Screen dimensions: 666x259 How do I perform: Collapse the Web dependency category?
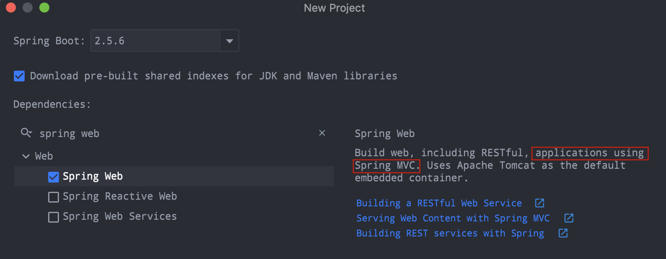pos(26,156)
